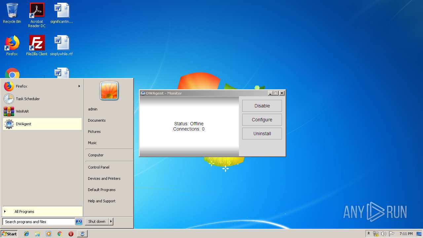The height and width of the screenshot is (238, 423).
Task: Click the Search programs and files box
Action: click(39, 222)
